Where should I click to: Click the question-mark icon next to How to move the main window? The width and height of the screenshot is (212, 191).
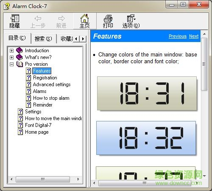(20, 118)
